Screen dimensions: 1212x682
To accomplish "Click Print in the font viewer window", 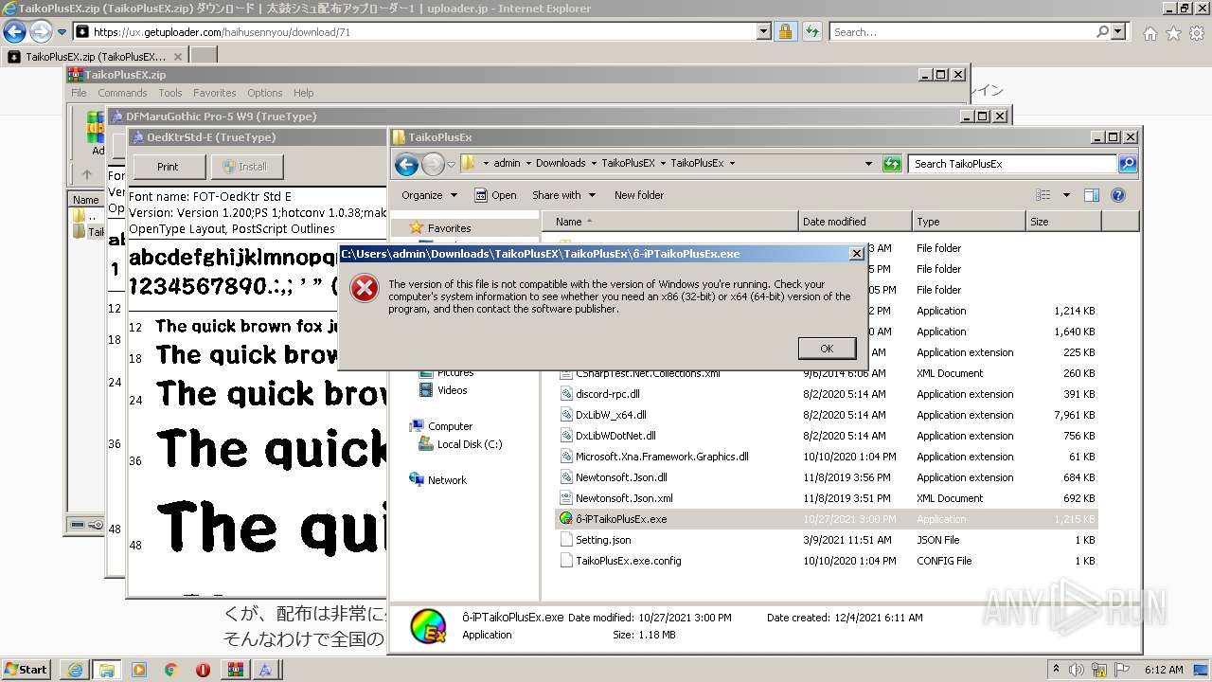I will (x=168, y=167).
